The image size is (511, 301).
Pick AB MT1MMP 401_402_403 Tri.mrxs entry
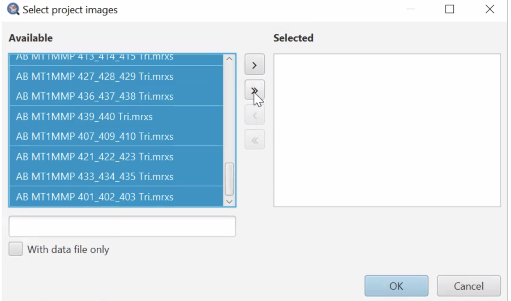95,197
